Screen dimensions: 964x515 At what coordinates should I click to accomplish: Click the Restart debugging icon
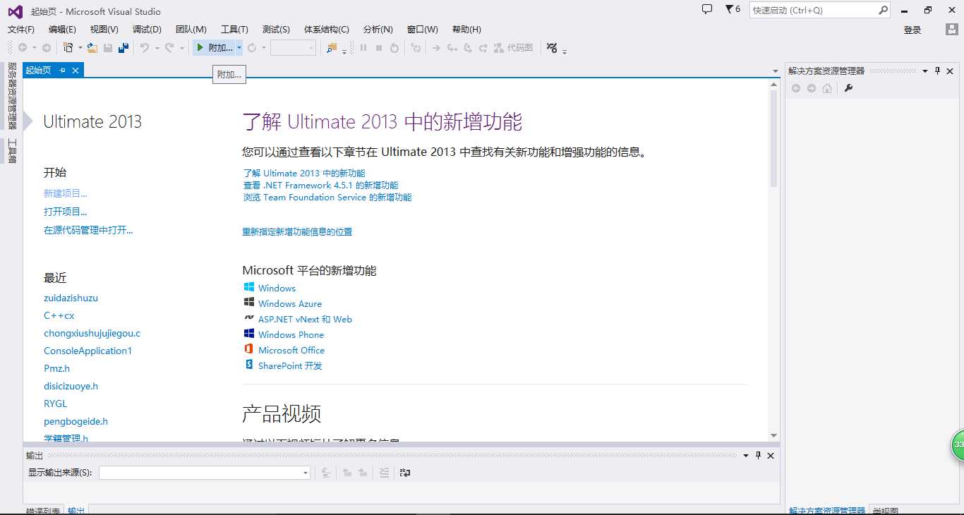point(394,47)
